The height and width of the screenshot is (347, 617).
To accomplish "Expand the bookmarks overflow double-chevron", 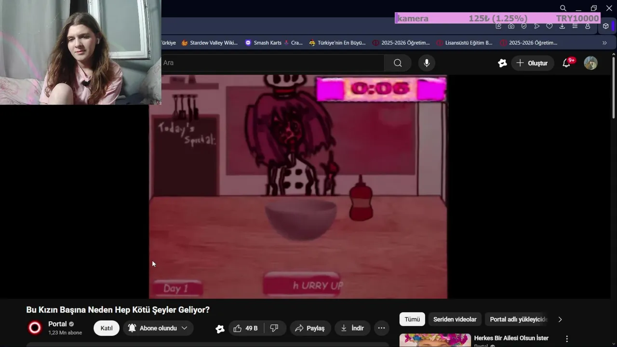I will coord(604,43).
